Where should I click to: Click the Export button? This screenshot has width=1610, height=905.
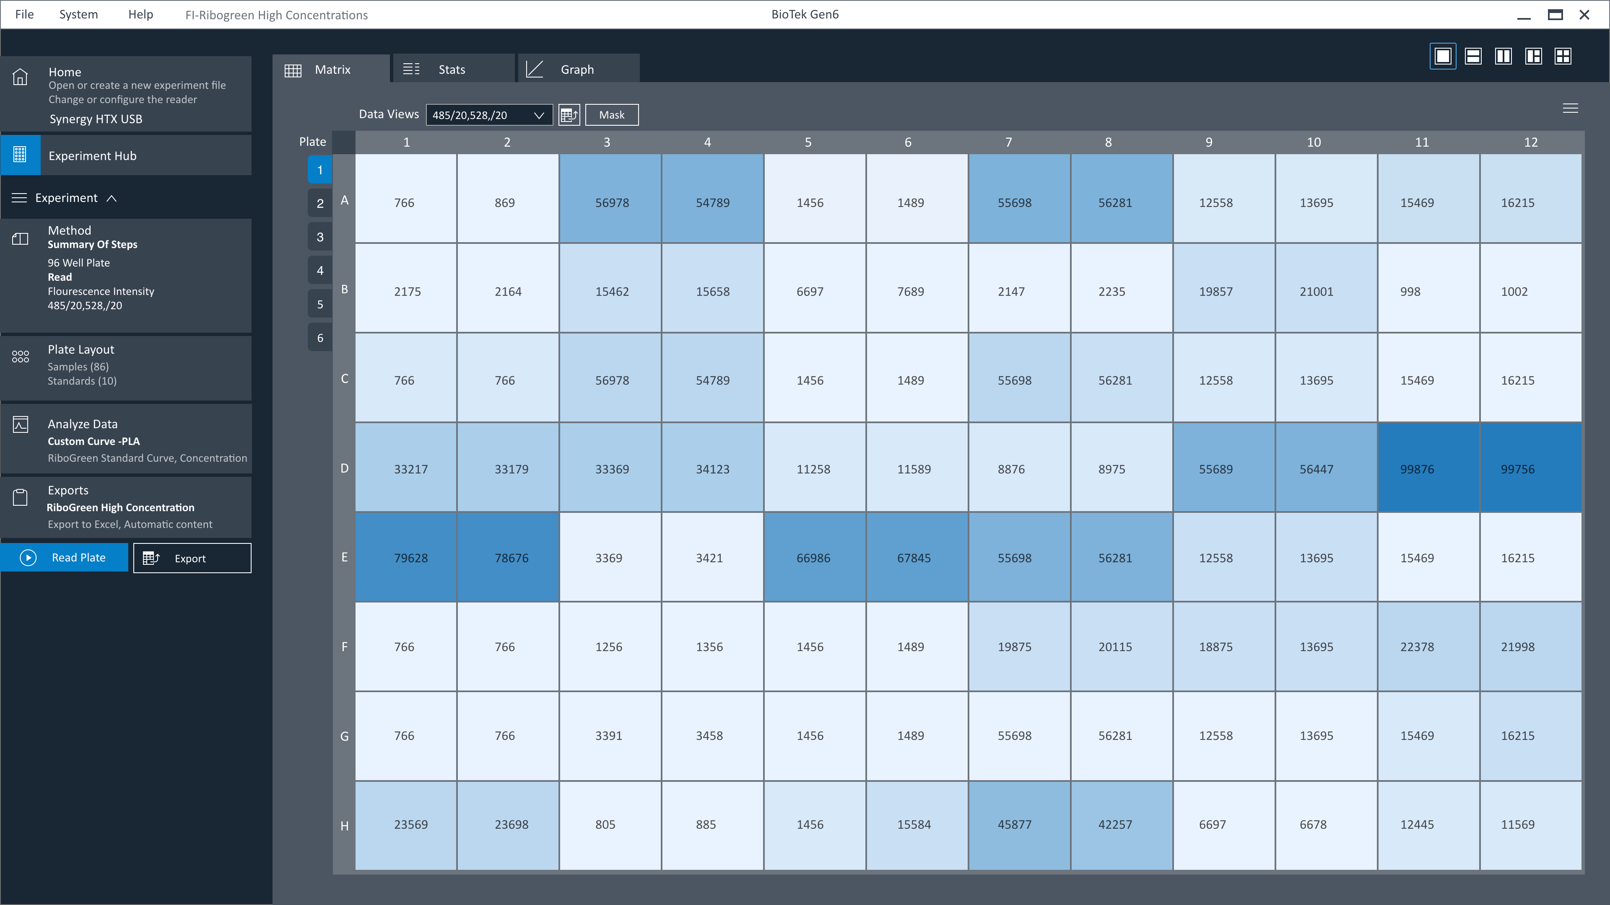192,558
